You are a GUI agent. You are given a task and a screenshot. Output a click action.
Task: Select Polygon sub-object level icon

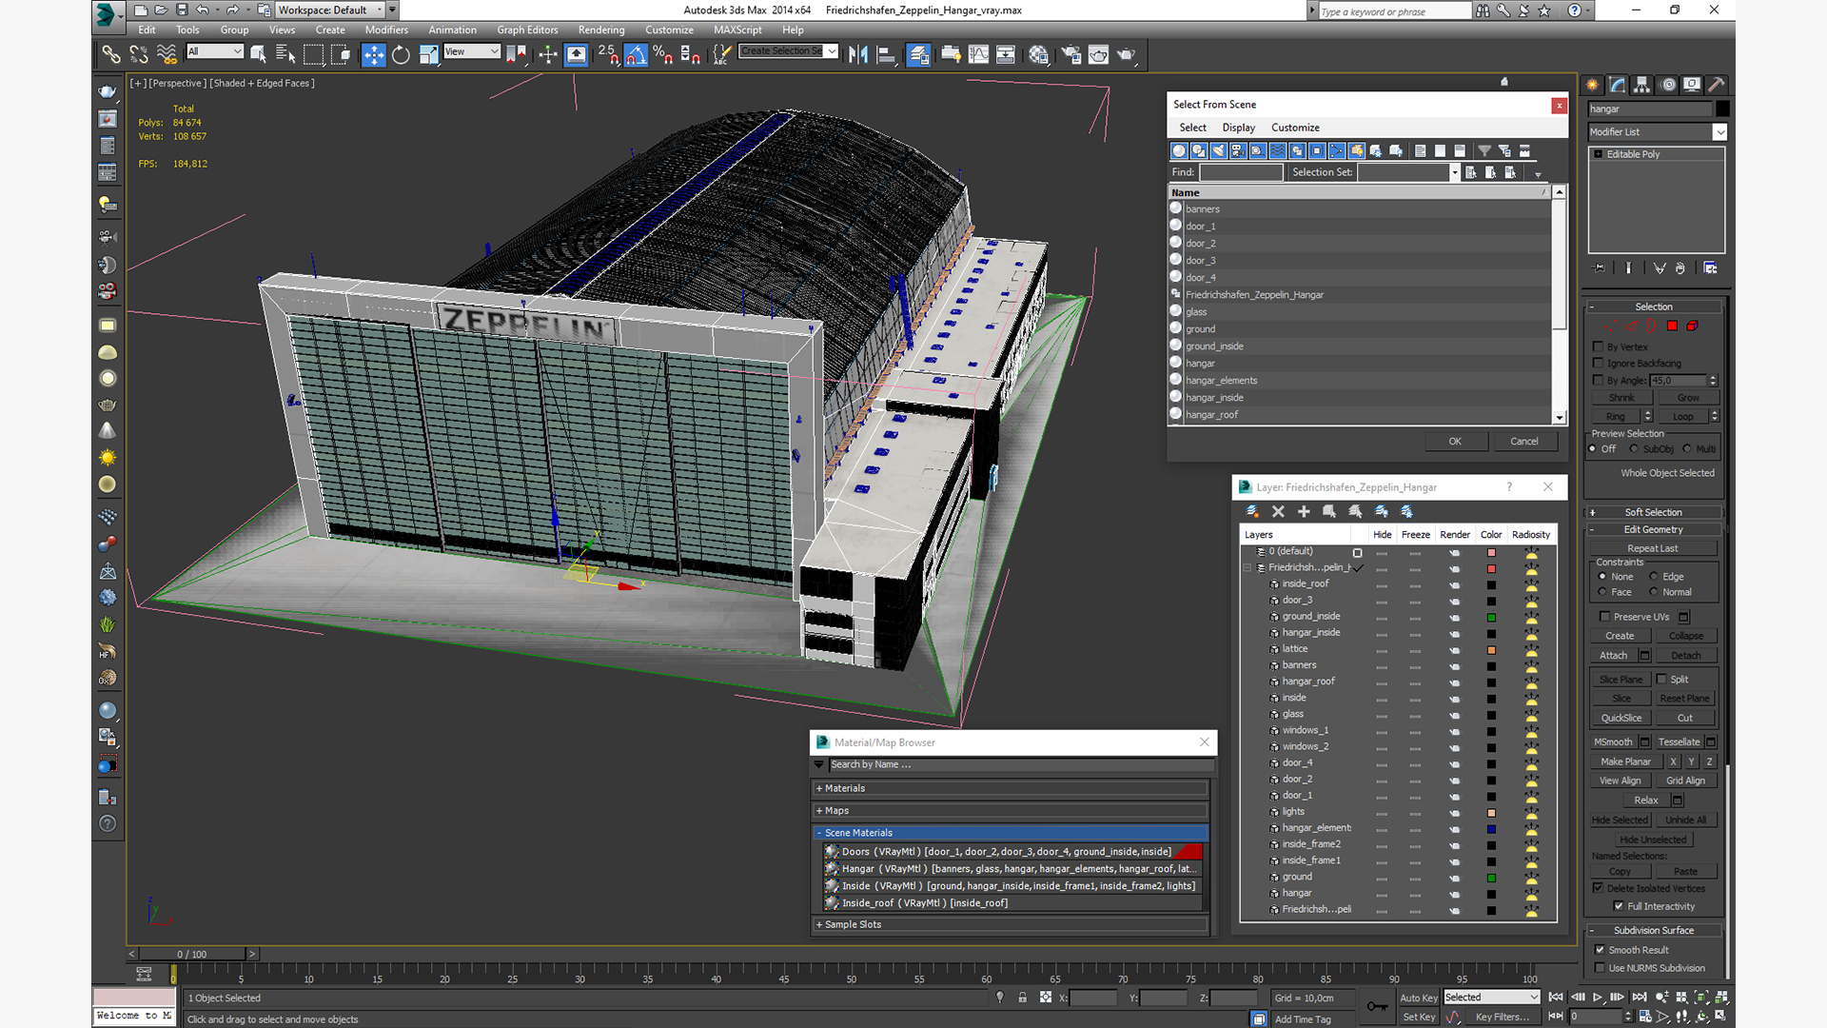coord(1672,326)
